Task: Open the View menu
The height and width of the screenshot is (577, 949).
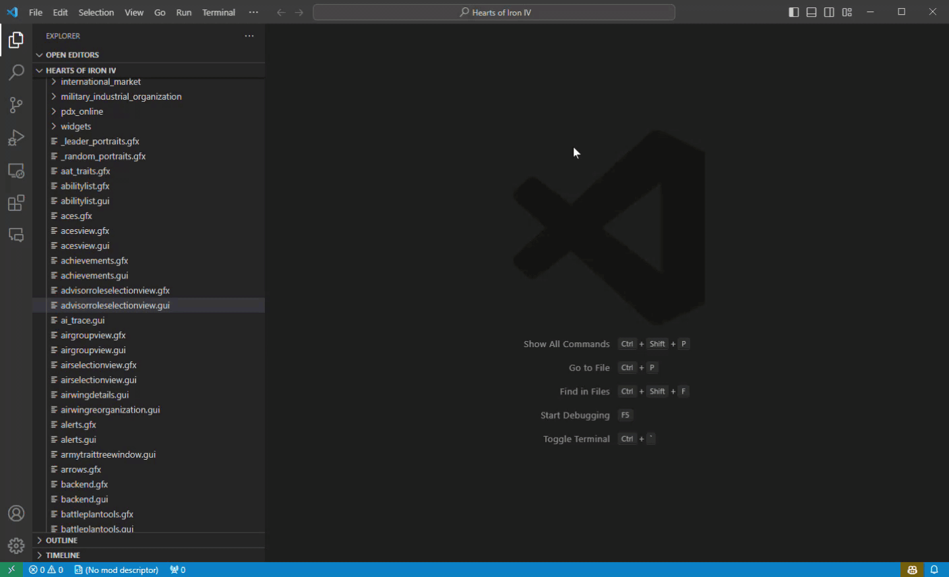Action: (x=134, y=12)
